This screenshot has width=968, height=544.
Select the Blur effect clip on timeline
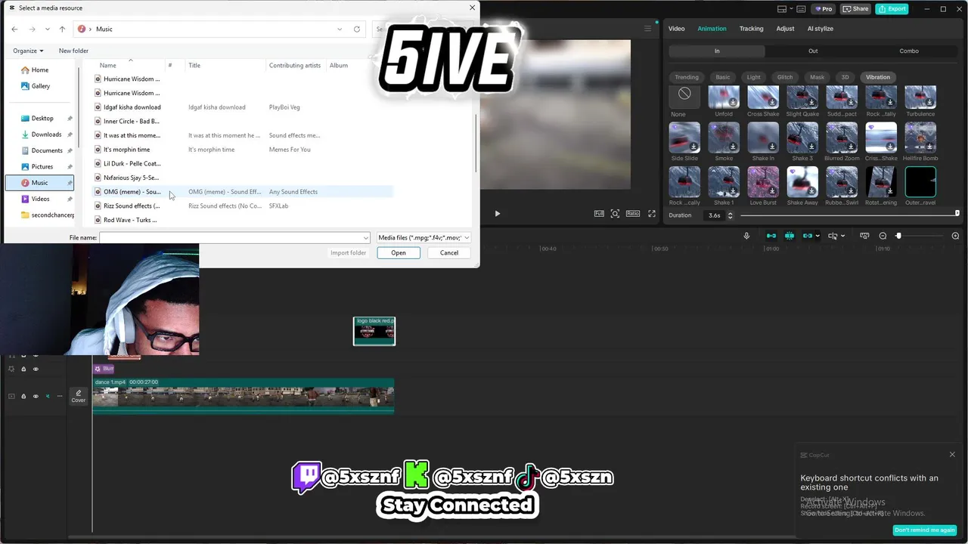[104, 369]
